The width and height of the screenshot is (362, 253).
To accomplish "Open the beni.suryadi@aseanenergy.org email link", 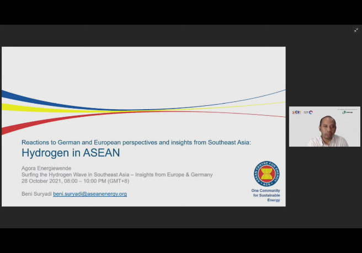I will [x=90, y=194].
